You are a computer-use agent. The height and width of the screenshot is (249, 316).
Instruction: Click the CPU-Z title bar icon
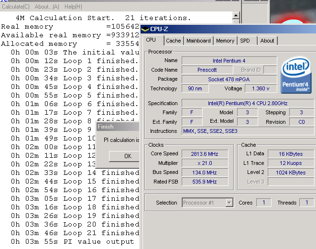coord(145,29)
